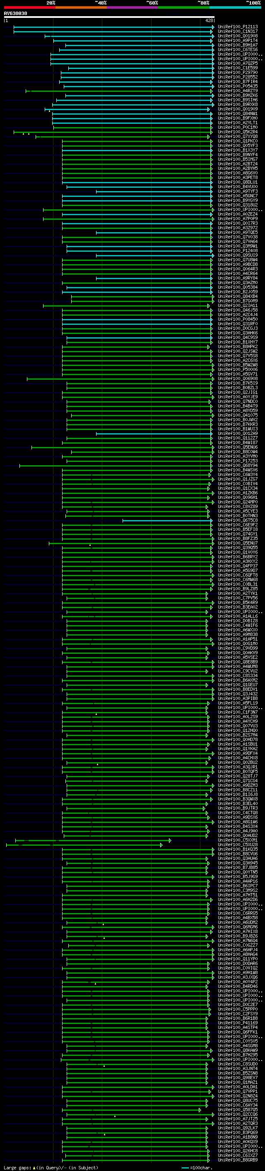The height and width of the screenshot is (1171, 265).
Task: Click the query end position label 428
Action: click(x=209, y=20)
